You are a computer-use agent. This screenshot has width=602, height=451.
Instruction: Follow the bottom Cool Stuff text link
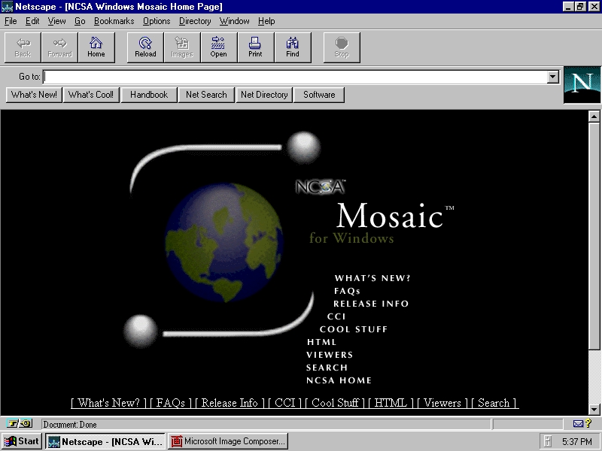tap(335, 403)
